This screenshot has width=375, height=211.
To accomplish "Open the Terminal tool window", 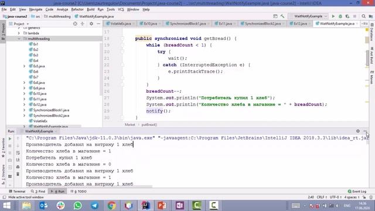I will (x=17, y=192).
